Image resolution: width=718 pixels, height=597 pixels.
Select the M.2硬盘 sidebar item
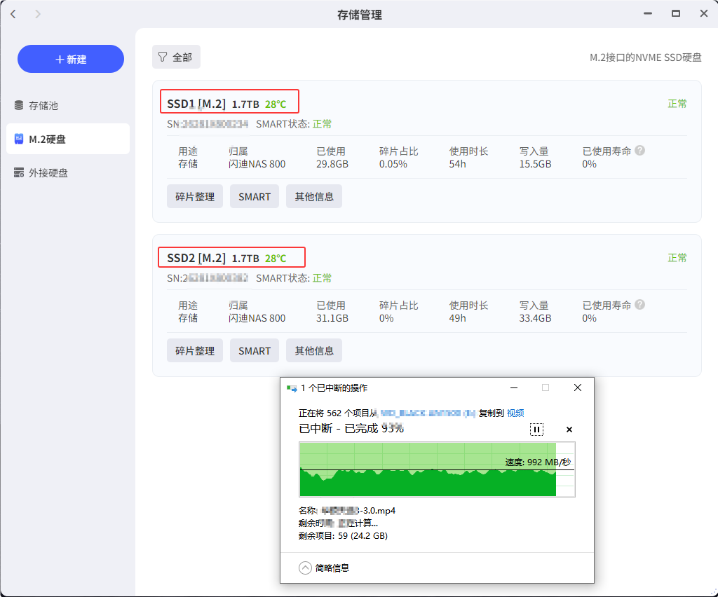(x=68, y=139)
